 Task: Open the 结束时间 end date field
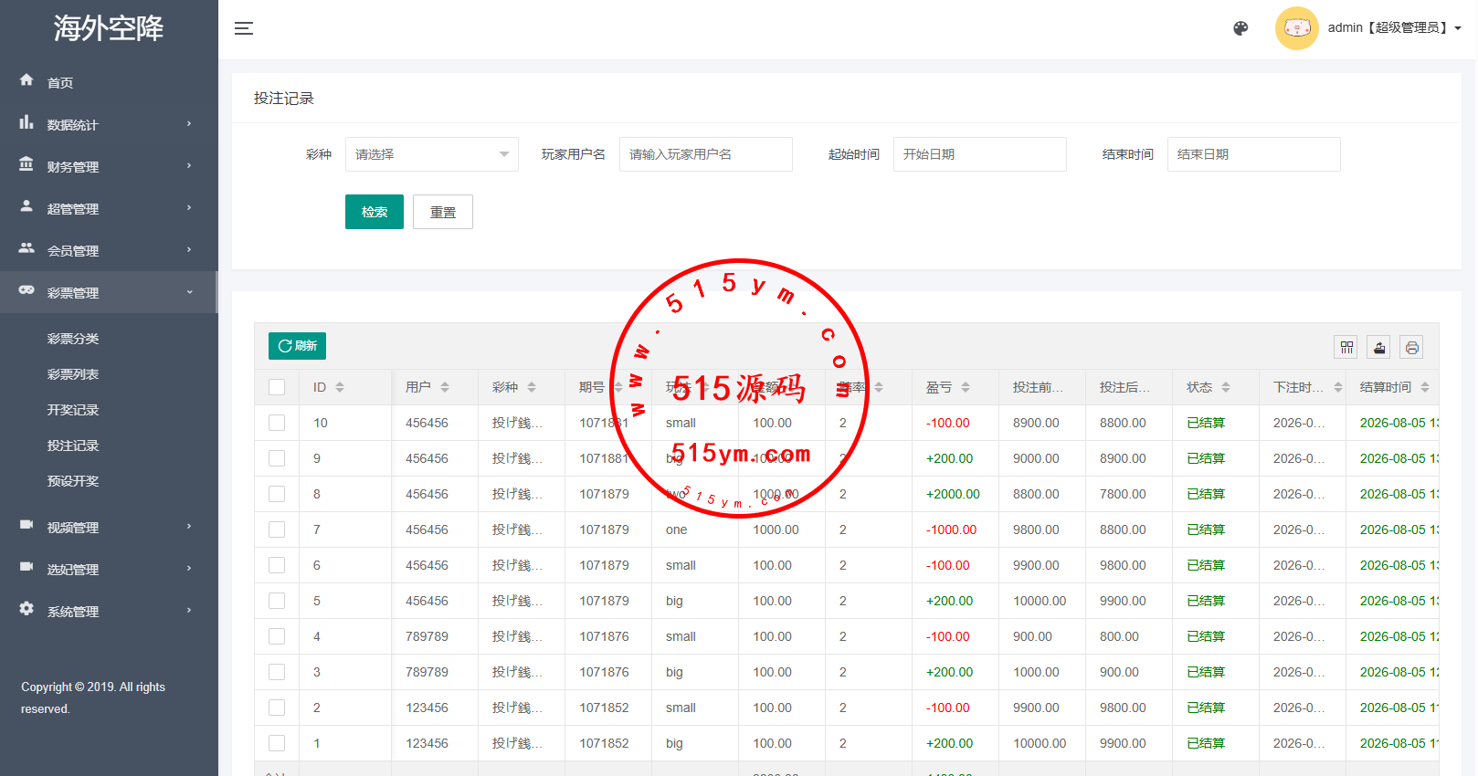pyautogui.click(x=1254, y=154)
